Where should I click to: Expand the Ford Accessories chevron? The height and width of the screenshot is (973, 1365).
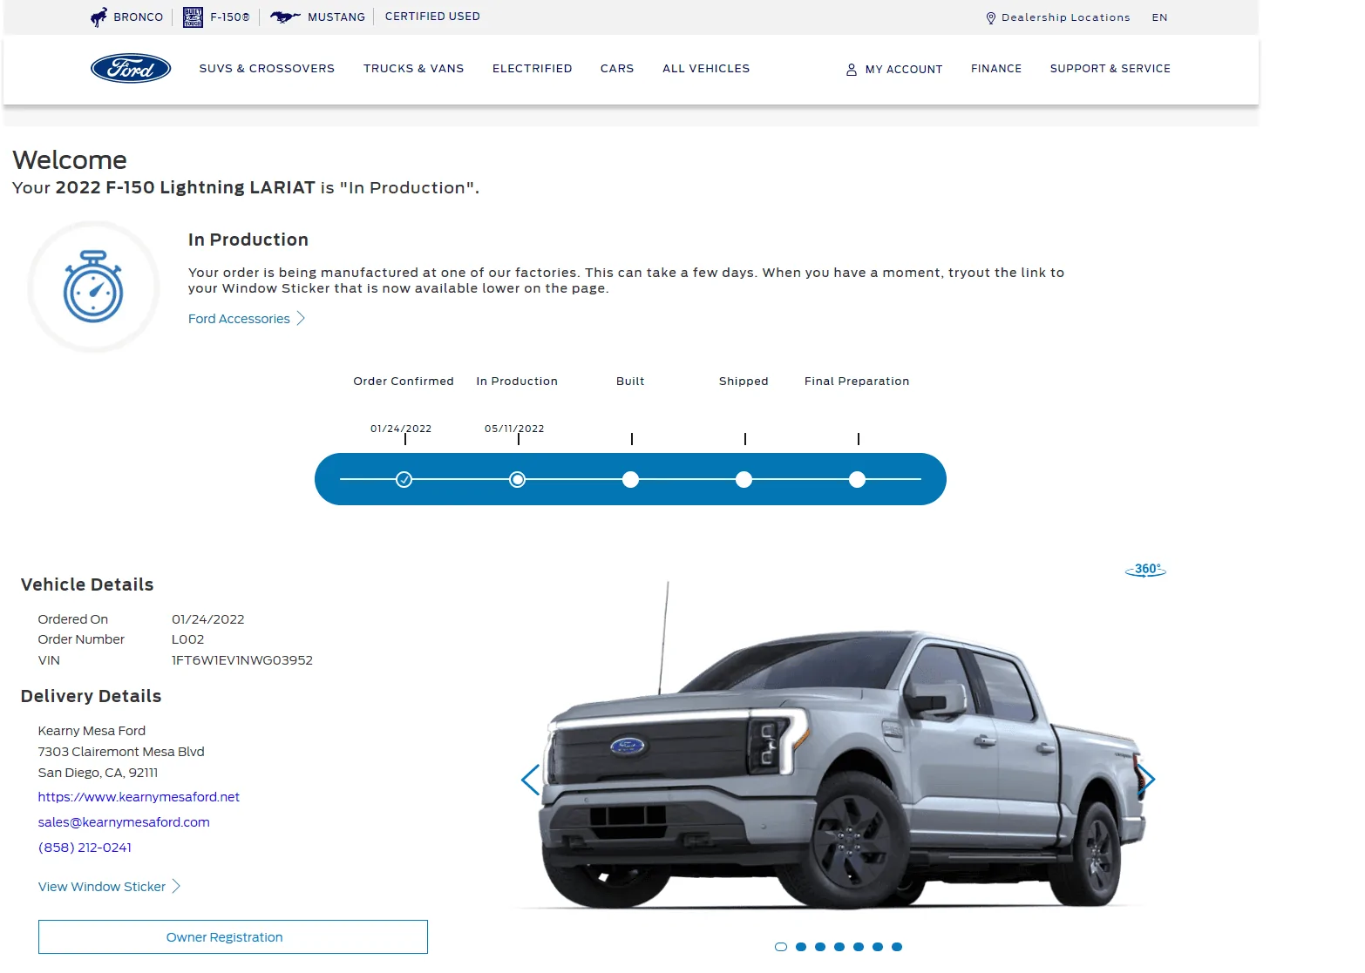point(301,318)
